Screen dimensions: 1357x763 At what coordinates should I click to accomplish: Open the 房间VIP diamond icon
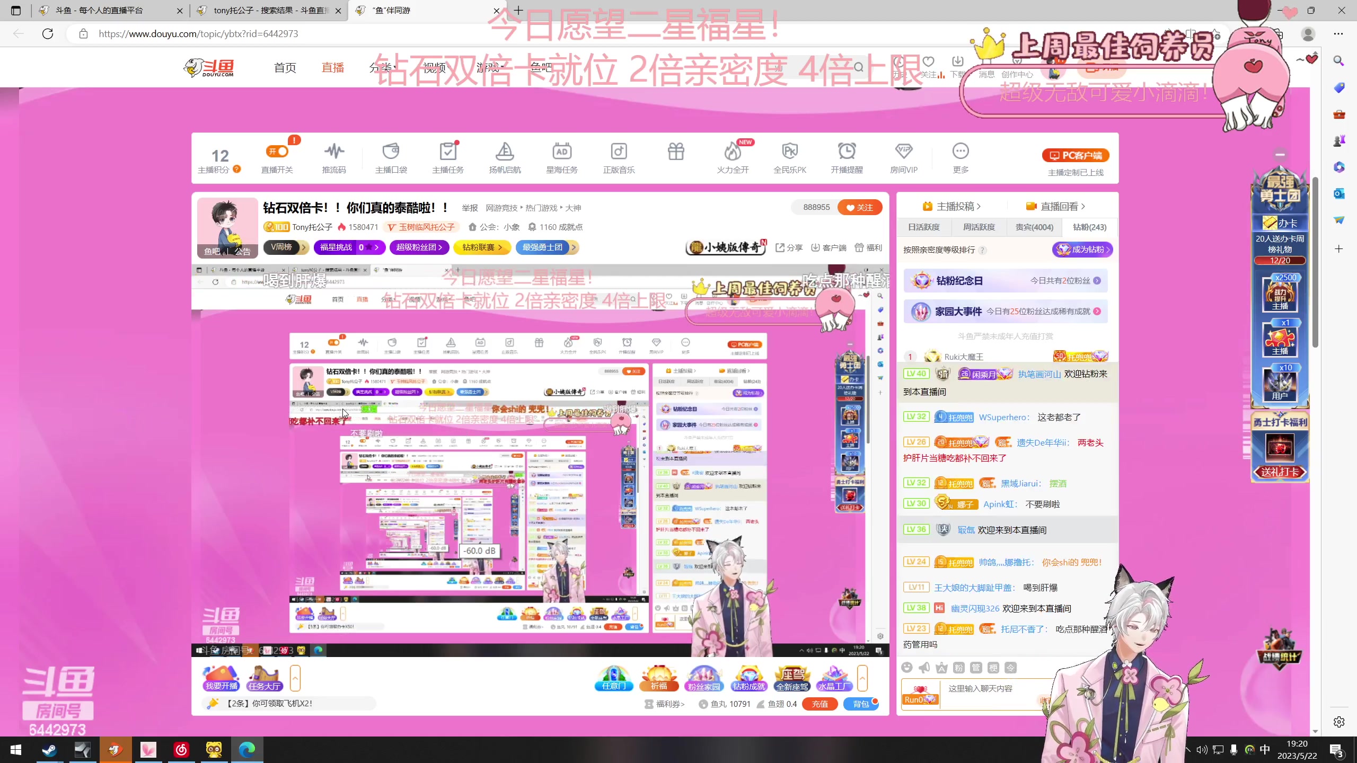click(904, 158)
